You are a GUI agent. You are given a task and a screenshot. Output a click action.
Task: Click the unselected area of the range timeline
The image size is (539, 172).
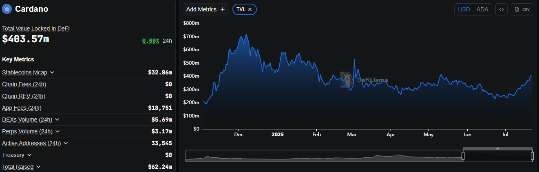click(324, 156)
